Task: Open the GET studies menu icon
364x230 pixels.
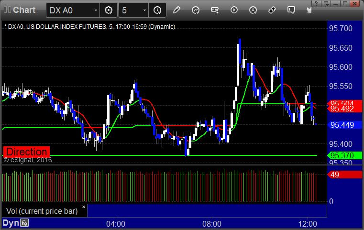Action: 215,10
